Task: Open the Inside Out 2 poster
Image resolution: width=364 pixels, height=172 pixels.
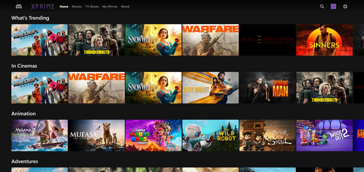Action: coord(324,135)
